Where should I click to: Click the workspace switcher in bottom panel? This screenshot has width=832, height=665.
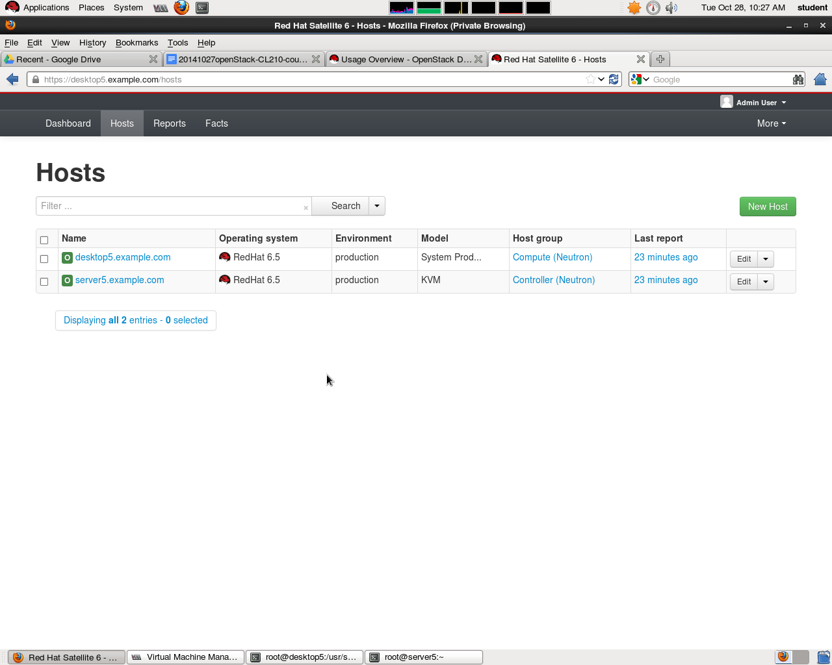coord(792,657)
